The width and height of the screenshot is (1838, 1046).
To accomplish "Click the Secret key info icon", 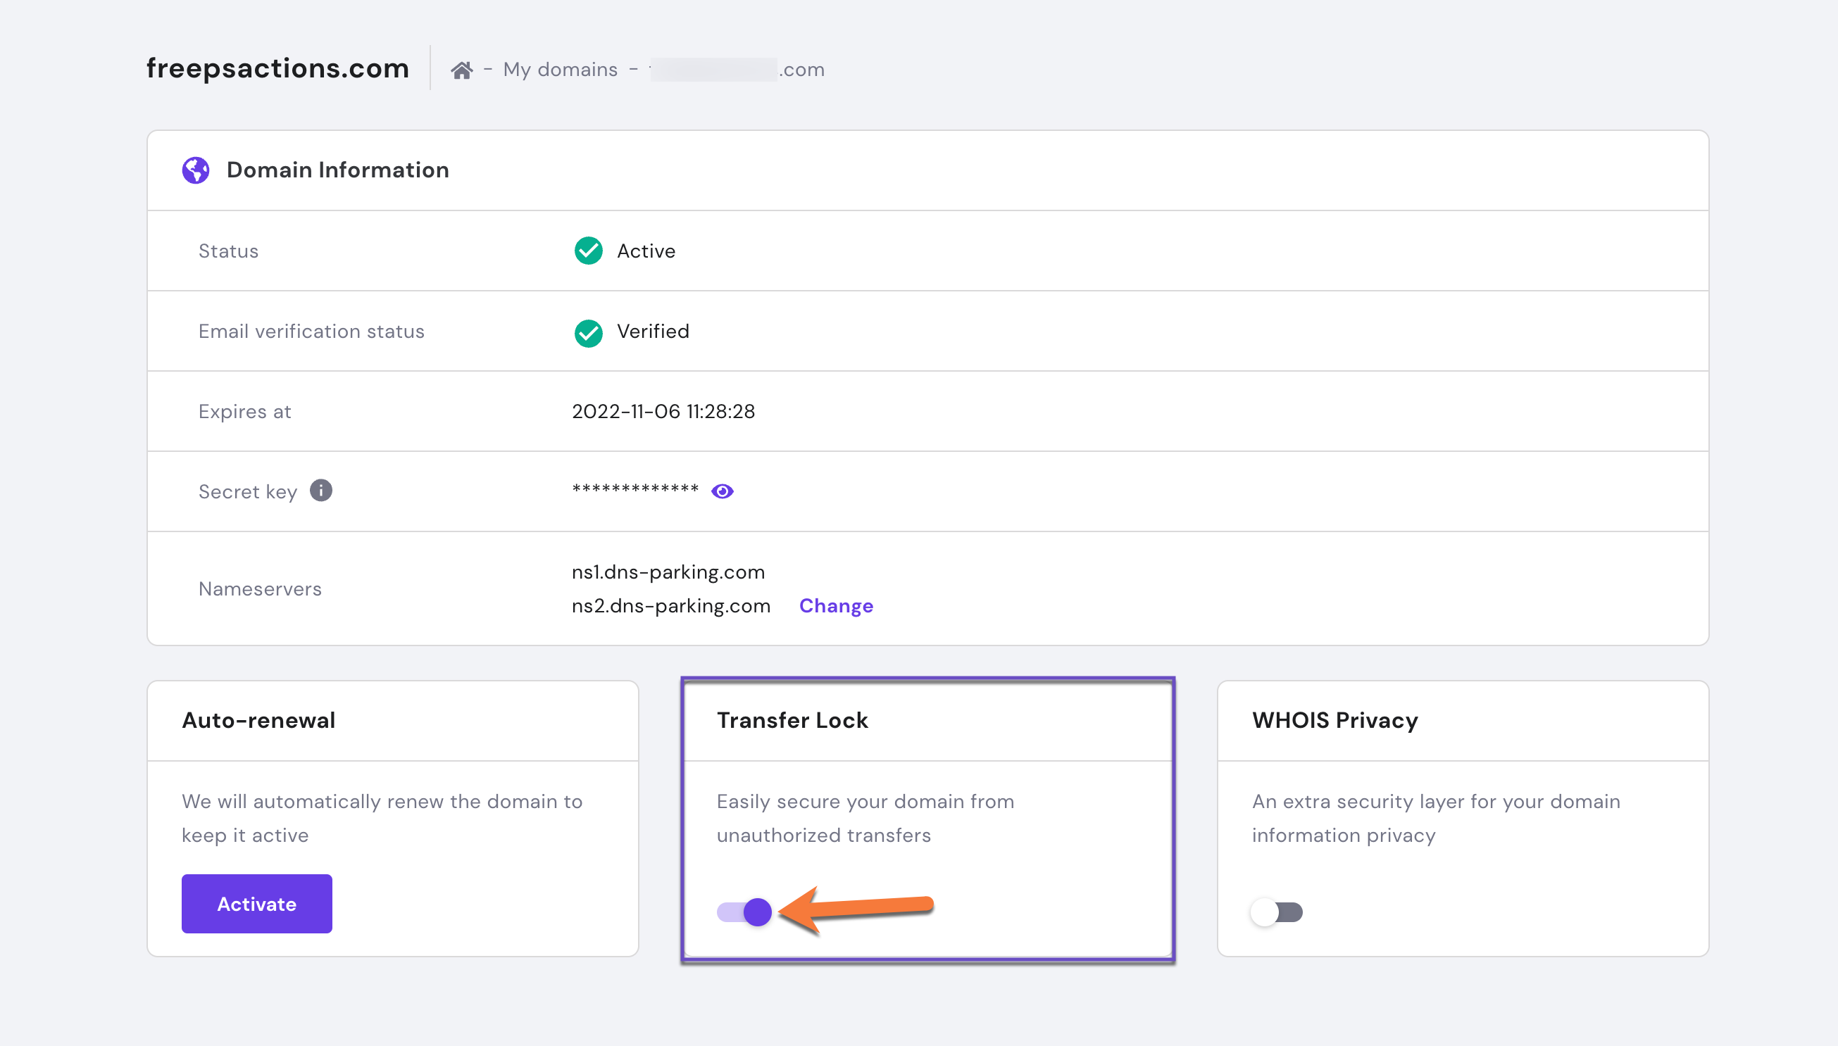I will pyautogui.click(x=320, y=491).
